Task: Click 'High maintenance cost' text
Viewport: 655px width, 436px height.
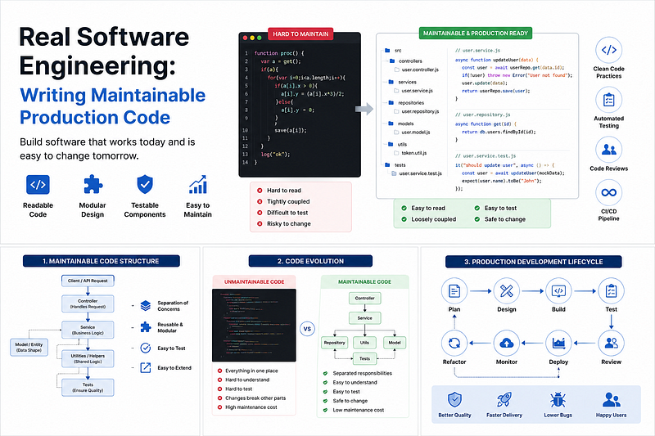Action: pyautogui.click(x=251, y=407)
